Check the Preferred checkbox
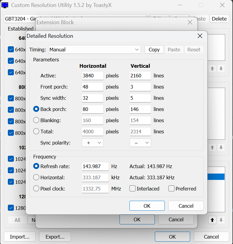This screenshot has width=233, height=244. (x=171, y=189)
